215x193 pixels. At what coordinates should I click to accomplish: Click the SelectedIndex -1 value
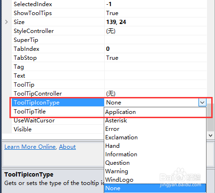(109, 4)
